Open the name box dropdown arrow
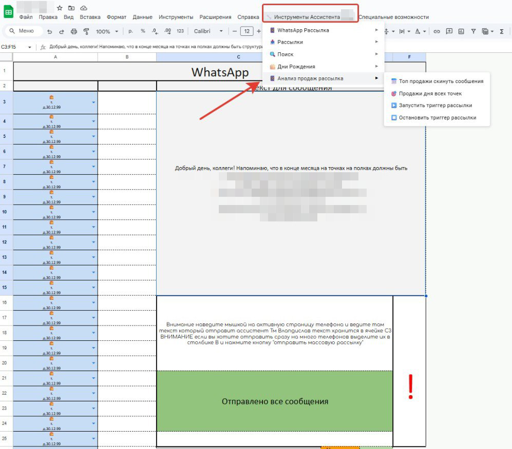This screenshot has width=512, height=449. 30,47
